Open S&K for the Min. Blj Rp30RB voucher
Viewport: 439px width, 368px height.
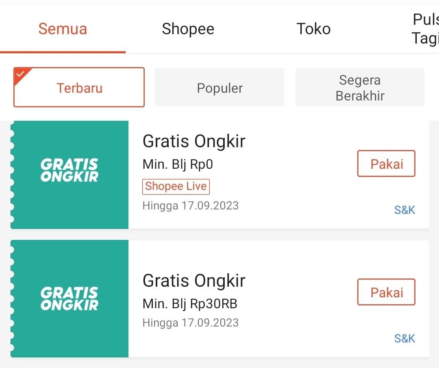[x=404, y=338]
